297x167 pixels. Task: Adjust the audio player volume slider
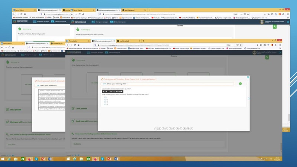coord(120,91)
